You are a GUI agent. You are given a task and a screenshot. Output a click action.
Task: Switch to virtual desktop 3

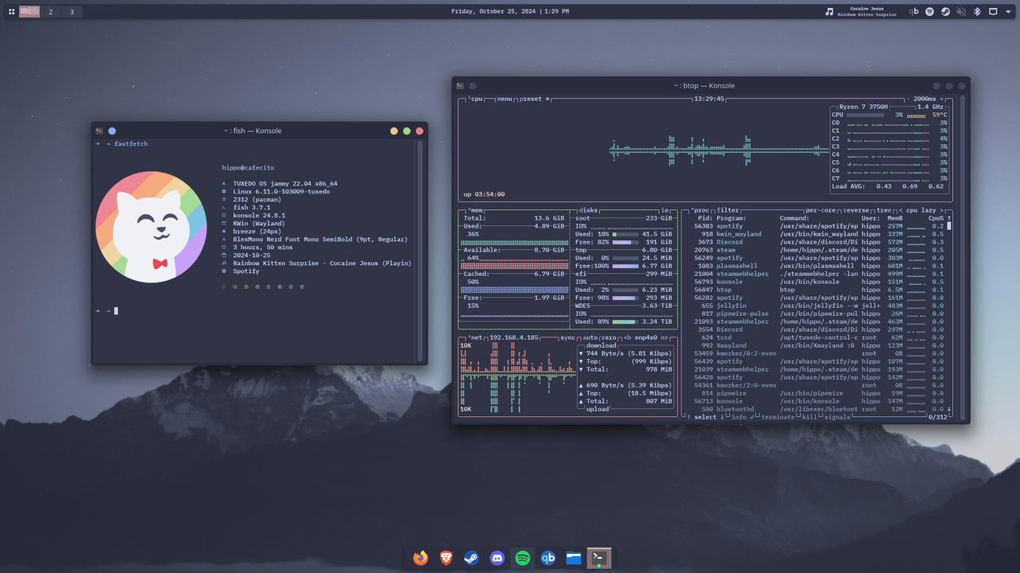tap(72, 11)
